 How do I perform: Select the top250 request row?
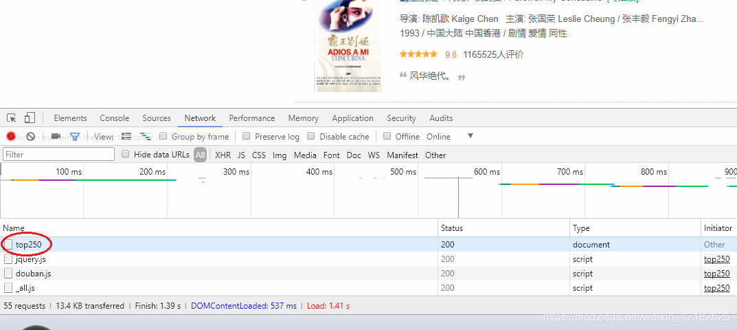368,244
